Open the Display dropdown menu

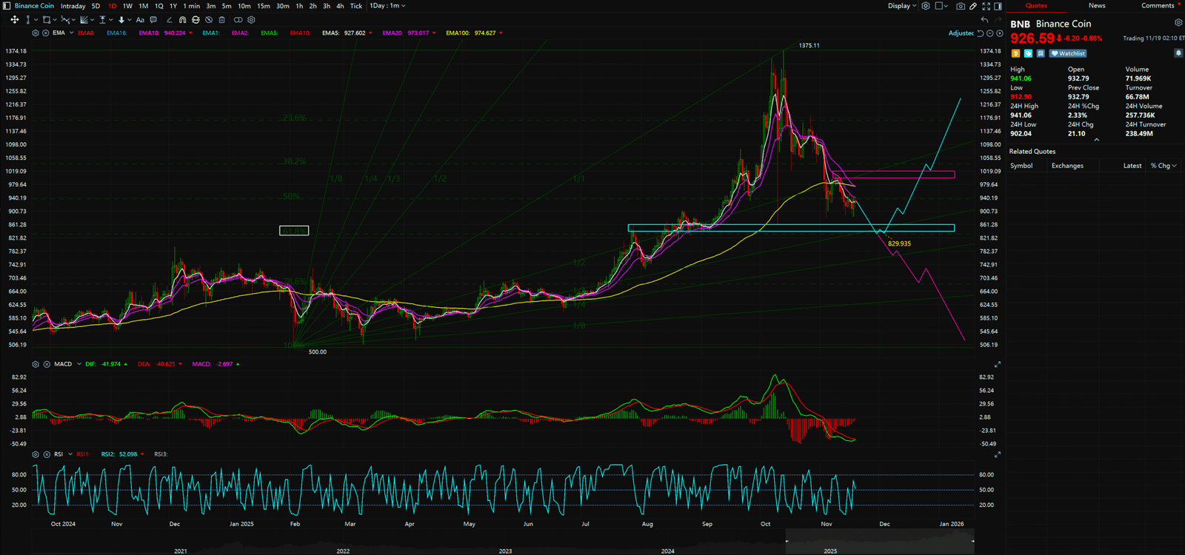(x=902, y=6)
